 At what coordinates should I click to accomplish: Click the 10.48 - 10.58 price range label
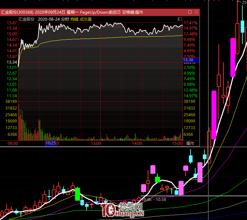[153, 199]
